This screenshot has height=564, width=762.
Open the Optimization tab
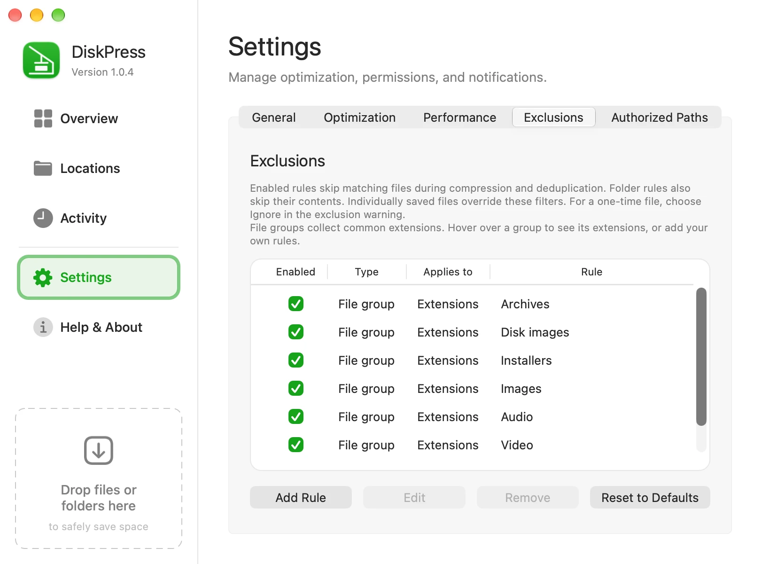pyautogui.click(x=359, y=117)
